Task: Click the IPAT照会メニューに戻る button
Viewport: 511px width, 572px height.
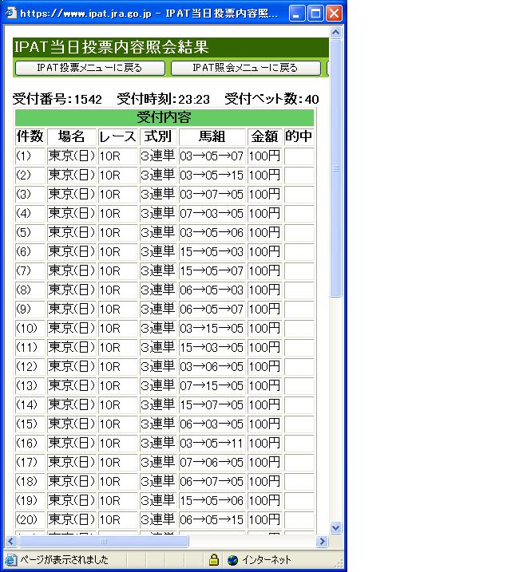Action: (x=246, y=68)
